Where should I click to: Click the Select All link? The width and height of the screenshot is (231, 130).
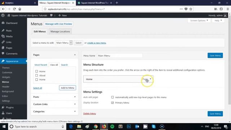pos(38,88)
